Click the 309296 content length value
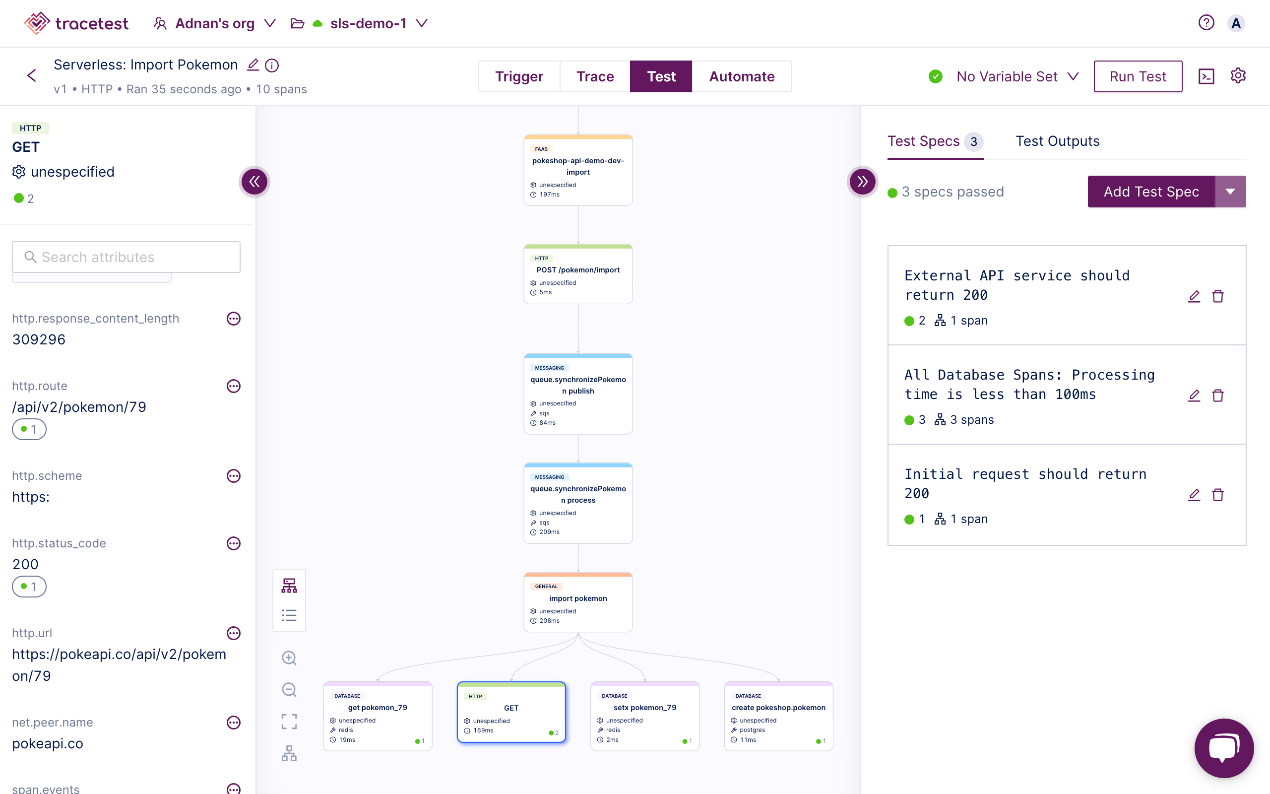 (x=39, y=340)
